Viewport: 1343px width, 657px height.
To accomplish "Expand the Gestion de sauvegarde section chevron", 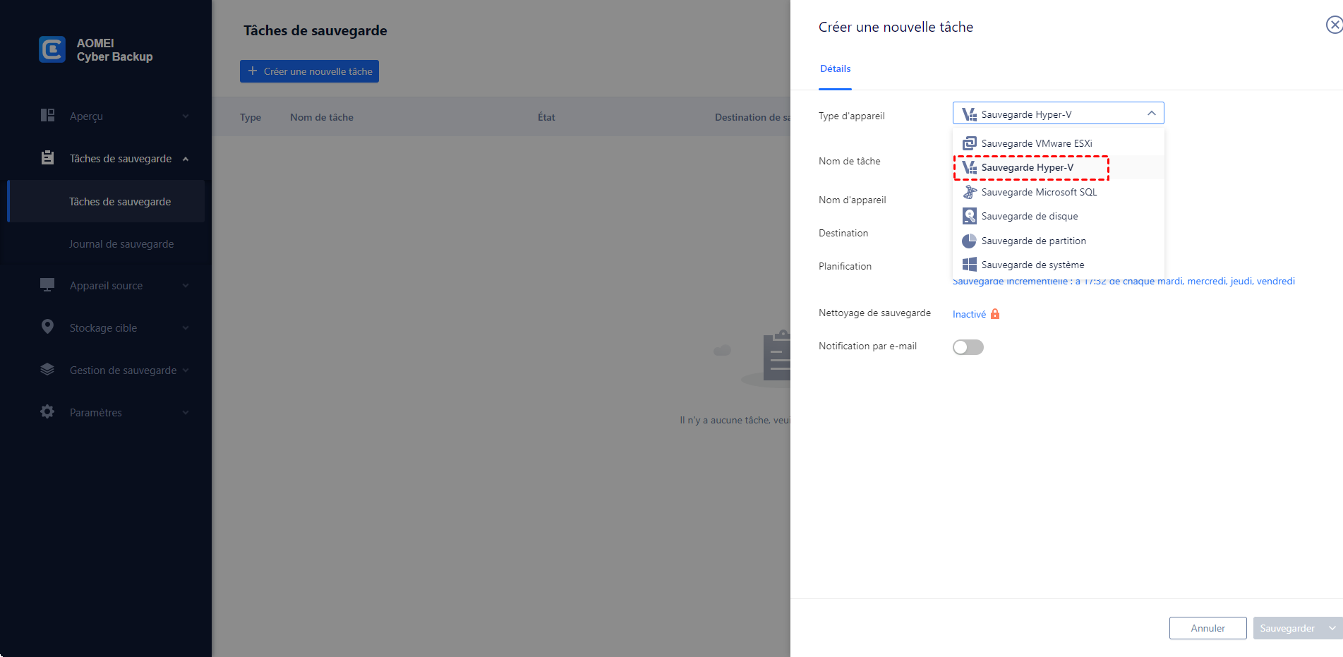I will pos(186,370).
